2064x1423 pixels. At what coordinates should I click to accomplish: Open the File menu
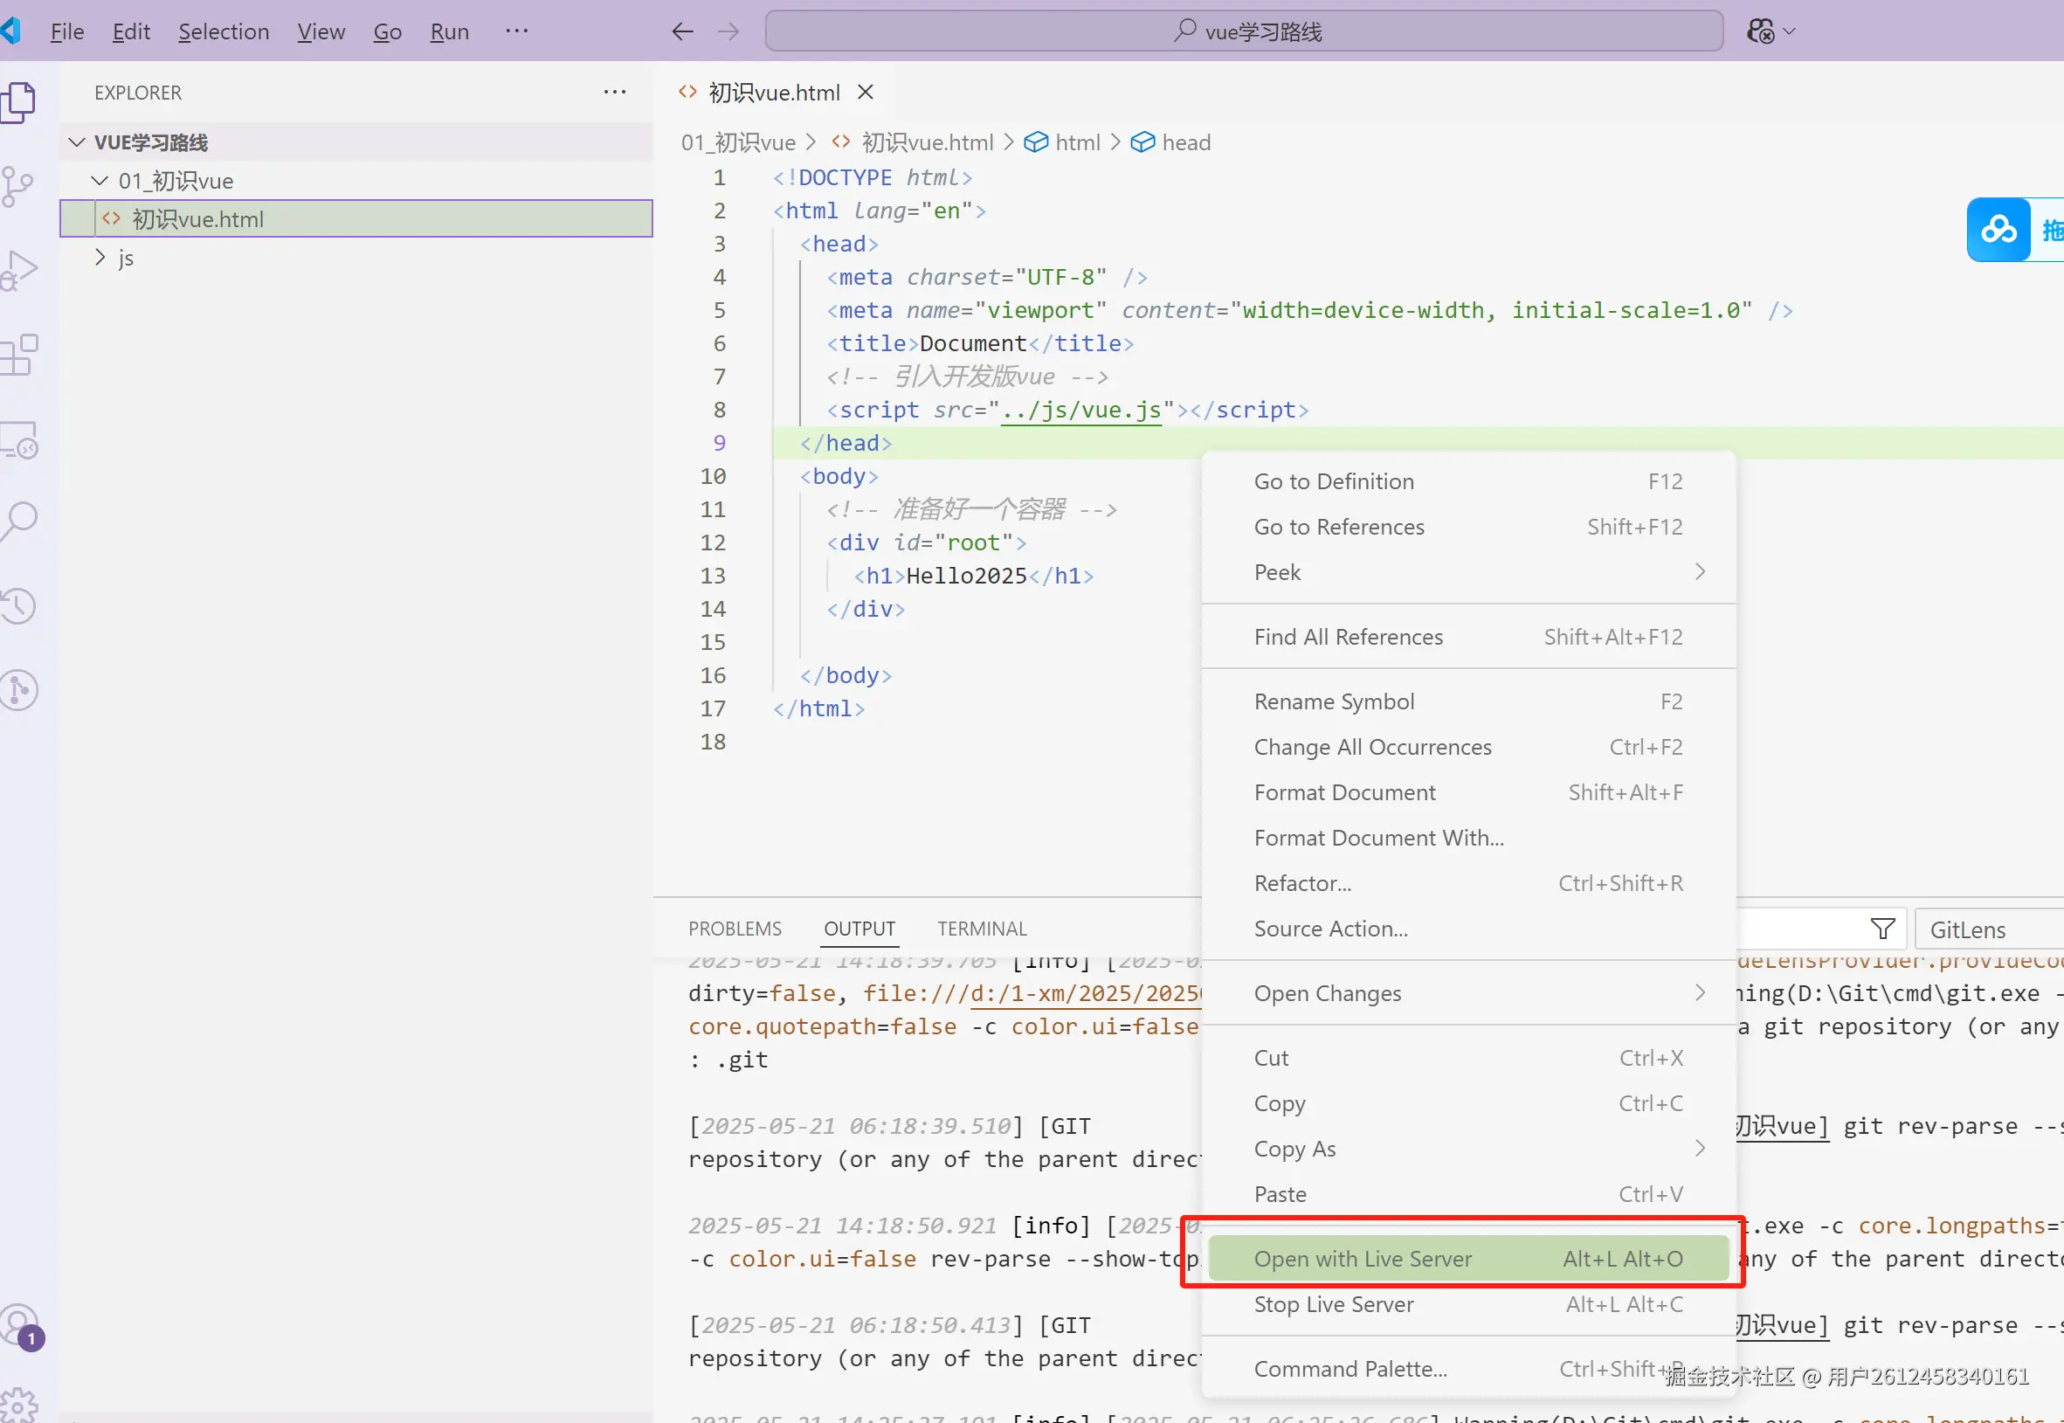tap(67, 32)
